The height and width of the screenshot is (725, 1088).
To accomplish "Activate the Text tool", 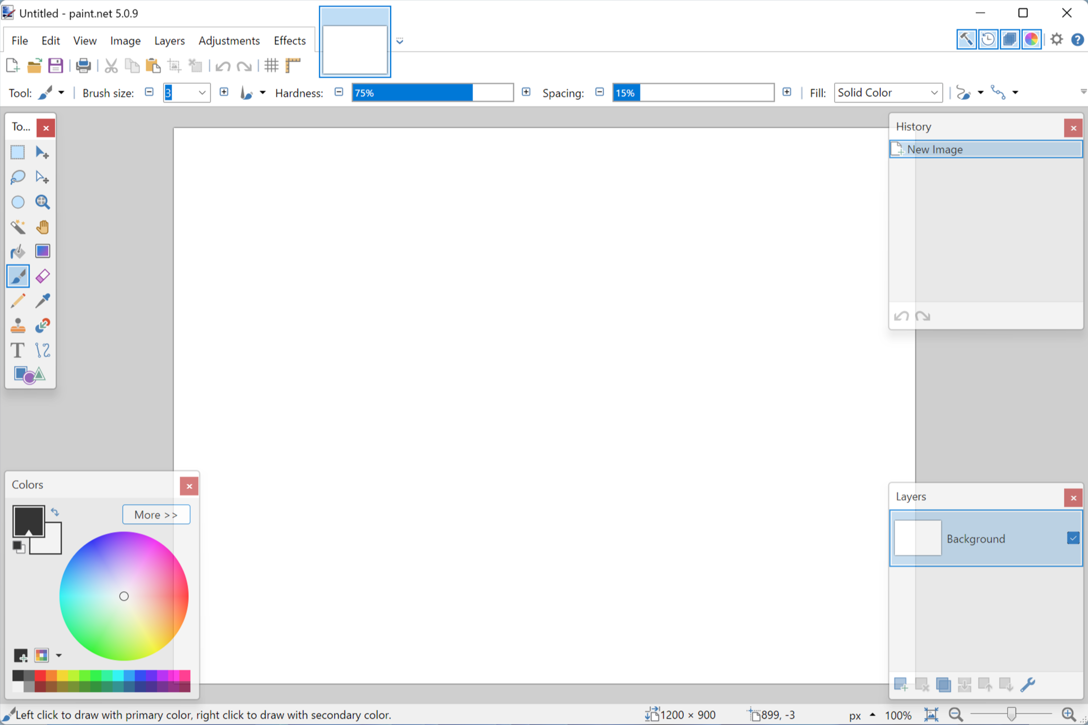I will 18,351.
